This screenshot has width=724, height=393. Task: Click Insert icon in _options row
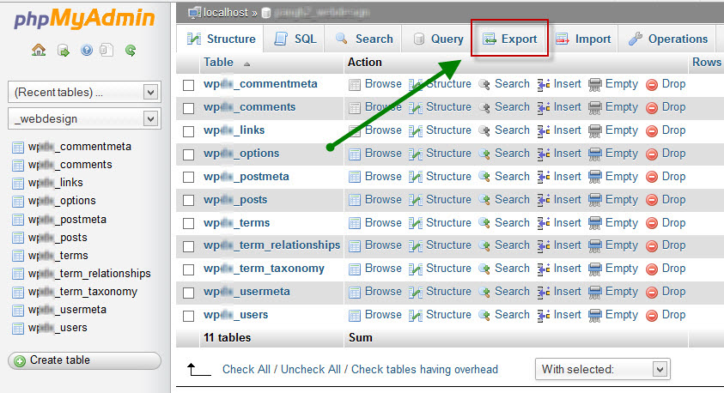coord(544,154)
